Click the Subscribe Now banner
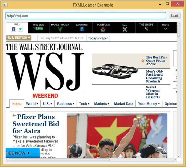Viewport: 186px width, 167px height. (x=23, y=153)
